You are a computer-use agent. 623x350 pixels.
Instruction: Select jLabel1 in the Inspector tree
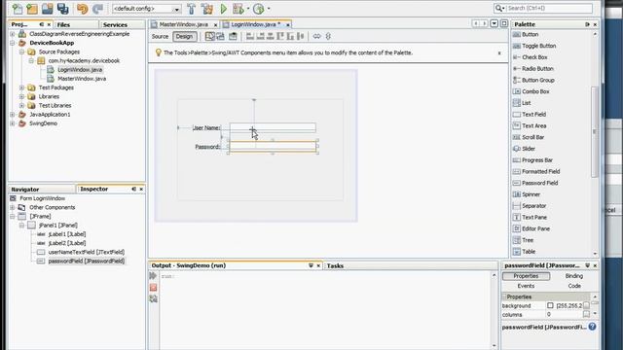(x=67, y=234)
